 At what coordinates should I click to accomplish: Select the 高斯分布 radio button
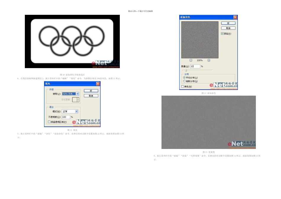(184, 81)
